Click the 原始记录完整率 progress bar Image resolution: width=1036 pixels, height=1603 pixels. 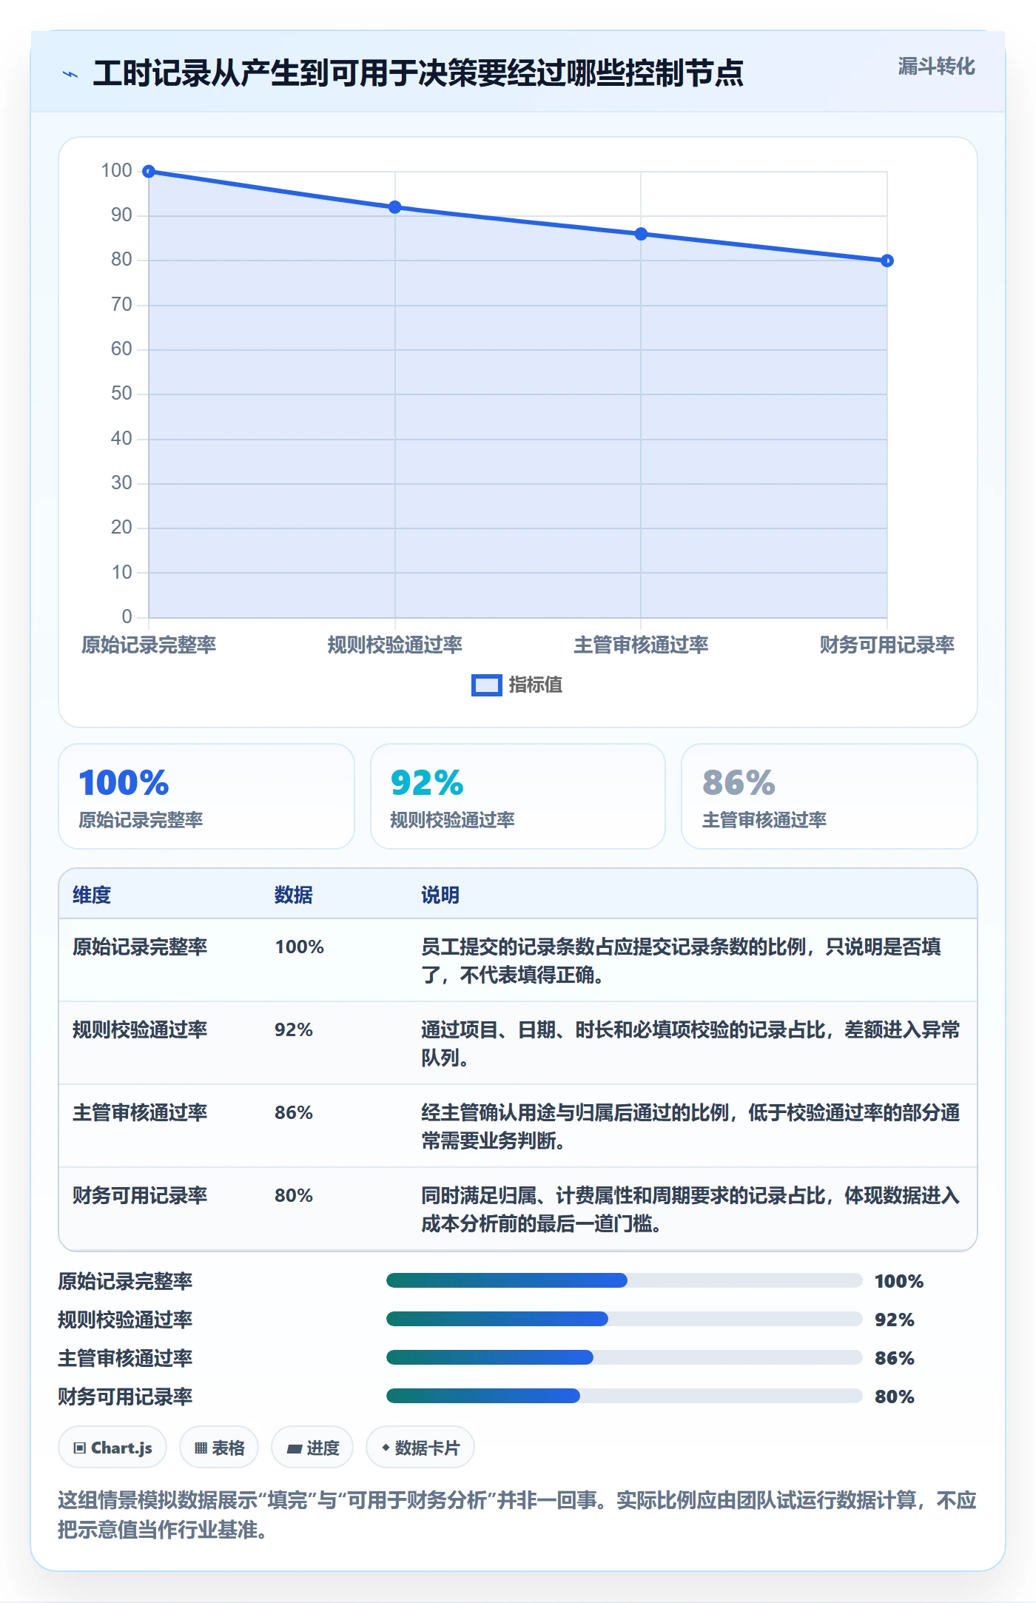pyautogui.click(x=624, y=1280)
